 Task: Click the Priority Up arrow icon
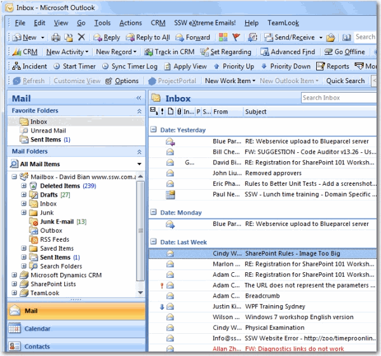(x=217, y=66)
